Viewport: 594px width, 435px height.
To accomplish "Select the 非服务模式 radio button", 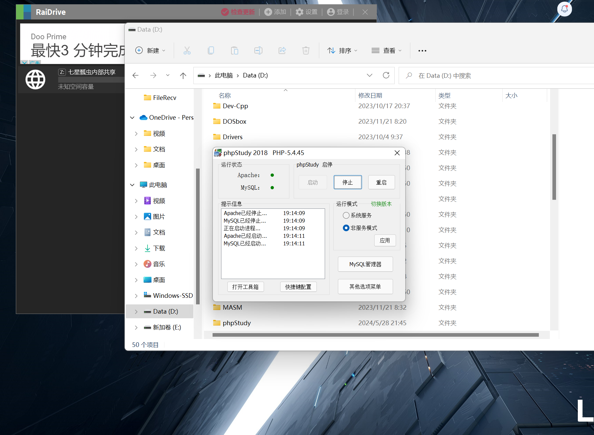I will (346, 228).
